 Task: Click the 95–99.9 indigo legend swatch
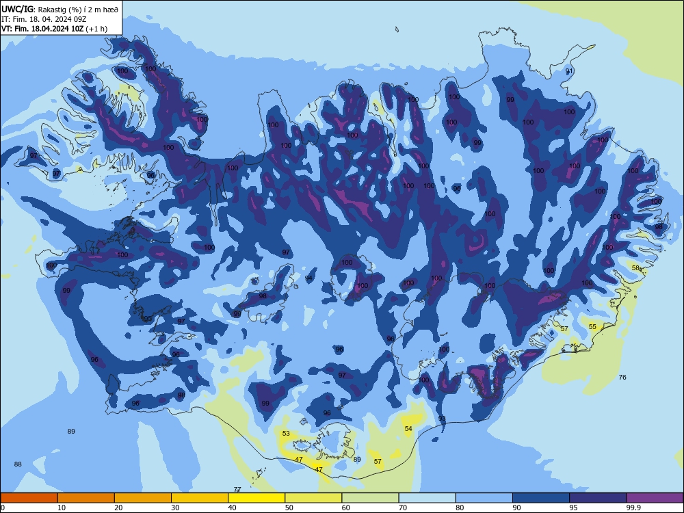click(x=598, y=498)
